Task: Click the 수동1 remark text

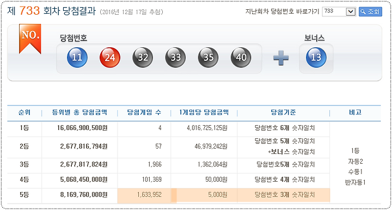Action: 355,172
